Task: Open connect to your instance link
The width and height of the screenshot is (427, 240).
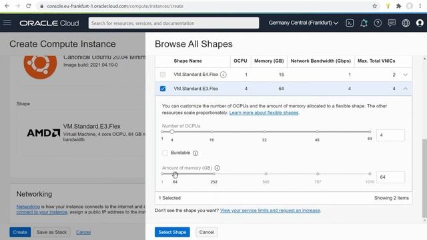Action: point(41,212)
